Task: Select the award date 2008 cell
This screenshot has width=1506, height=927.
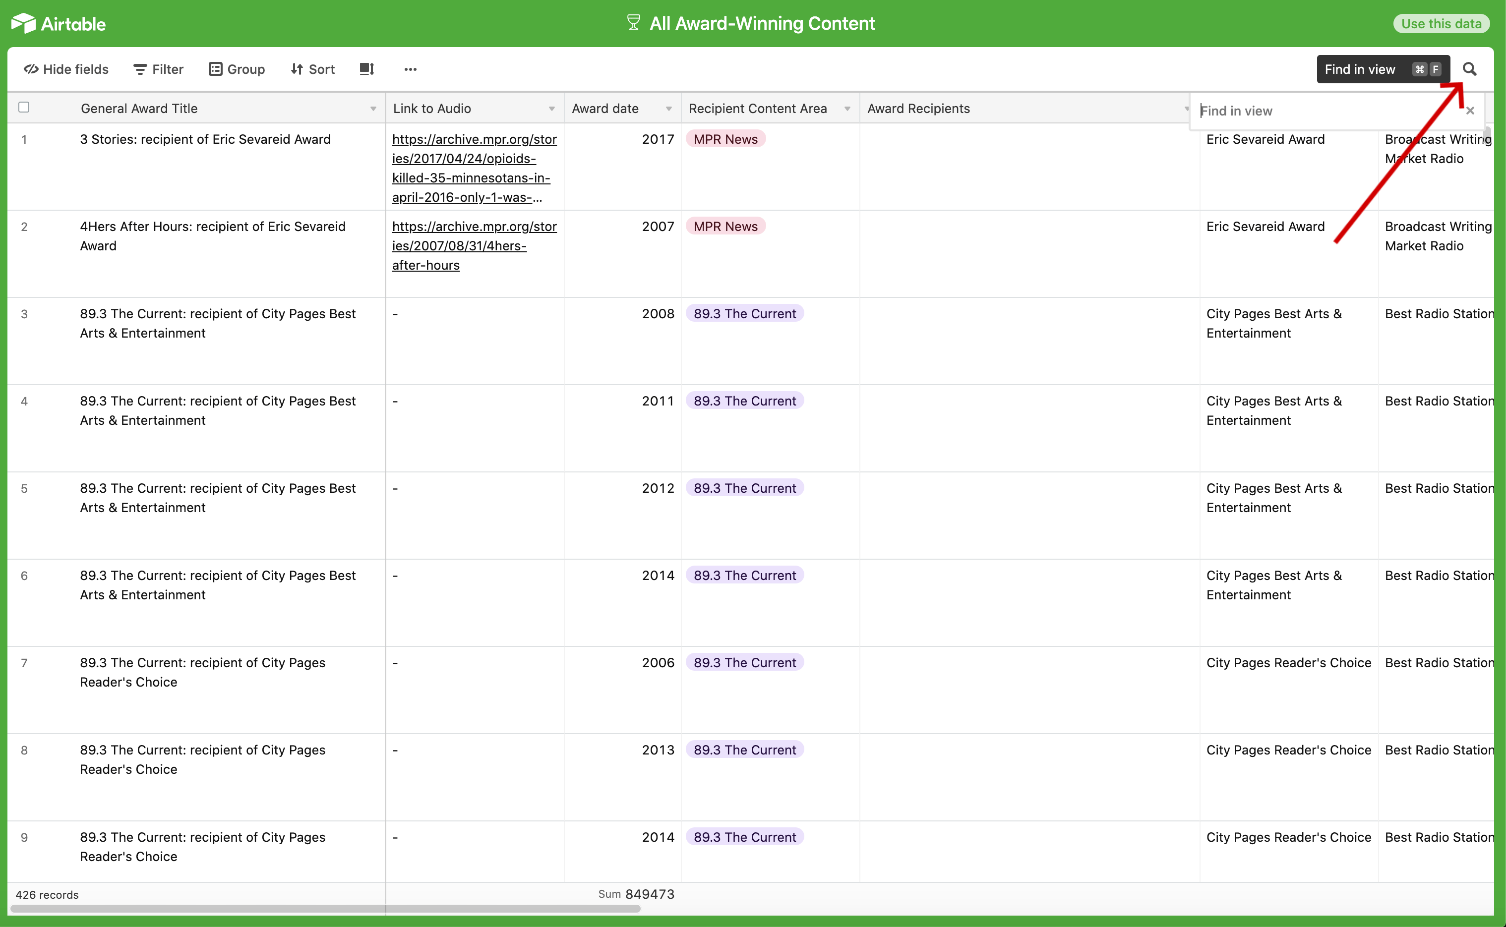Action: tap(622, 341)
